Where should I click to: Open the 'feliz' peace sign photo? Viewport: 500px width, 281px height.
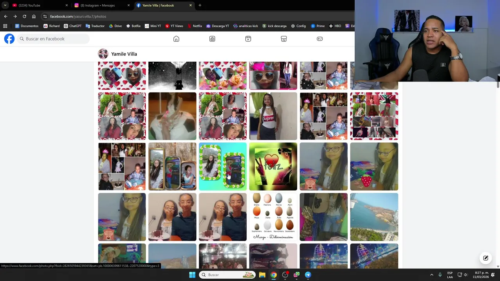pos(273,166)
